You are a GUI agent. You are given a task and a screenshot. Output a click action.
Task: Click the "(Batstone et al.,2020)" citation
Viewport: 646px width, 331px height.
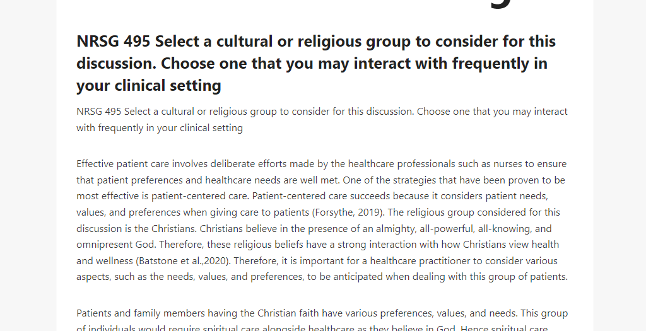(x=183, y=261)
